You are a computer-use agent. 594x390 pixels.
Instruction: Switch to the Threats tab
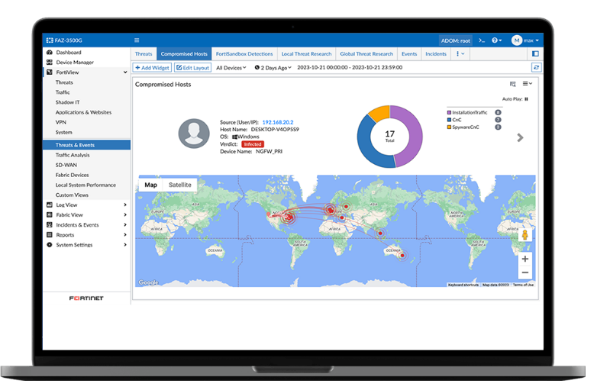coord(144,53)
